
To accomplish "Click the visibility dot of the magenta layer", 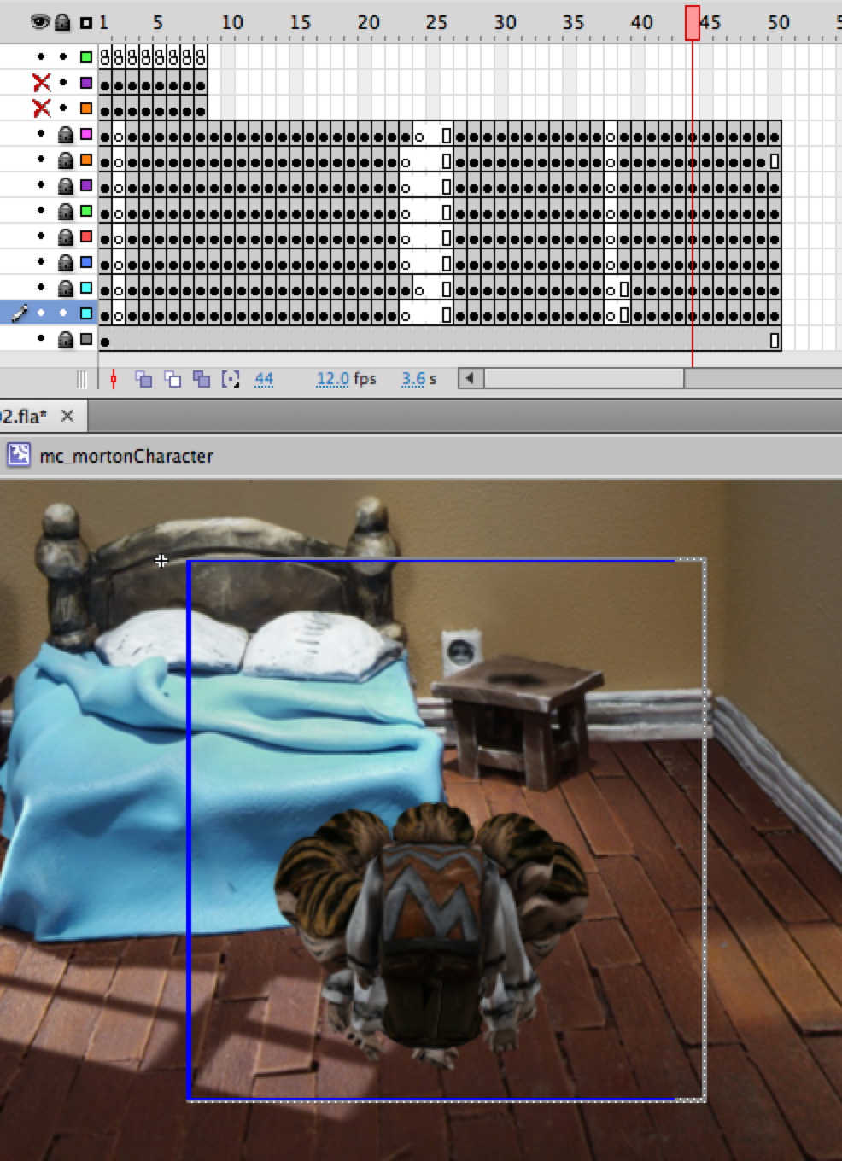I will click(x=41, y=134).
